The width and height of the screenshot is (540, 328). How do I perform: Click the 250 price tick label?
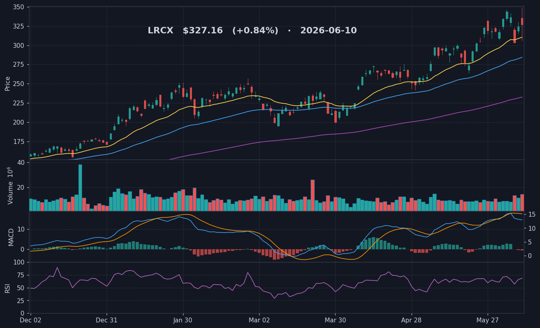[x=19, y=84]
